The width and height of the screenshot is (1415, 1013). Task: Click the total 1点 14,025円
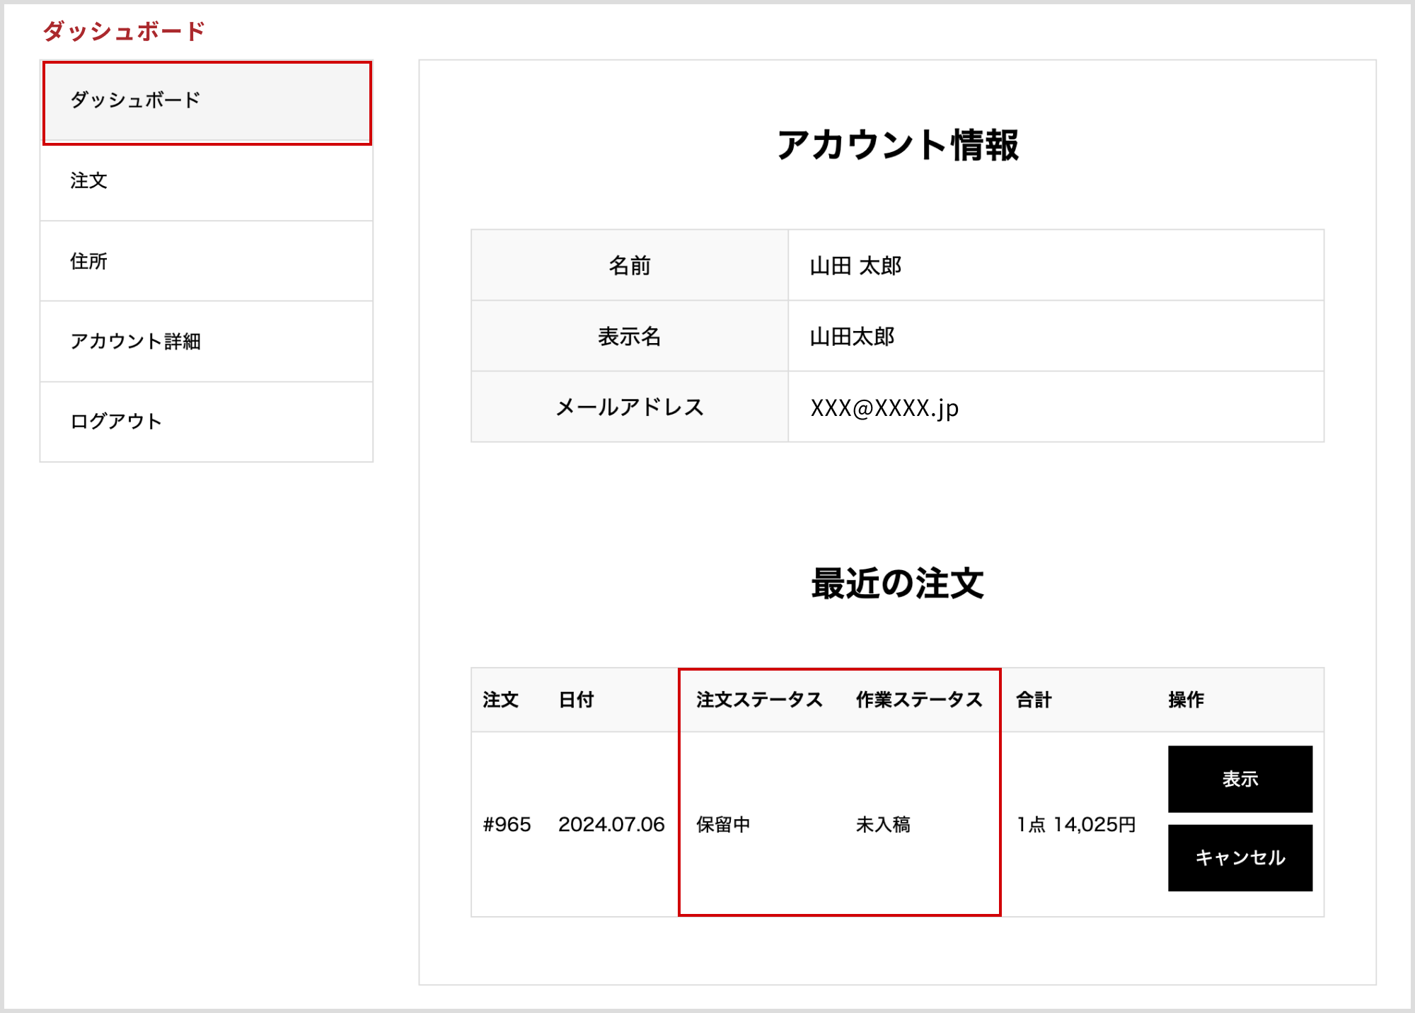[x=1076, y=825]
